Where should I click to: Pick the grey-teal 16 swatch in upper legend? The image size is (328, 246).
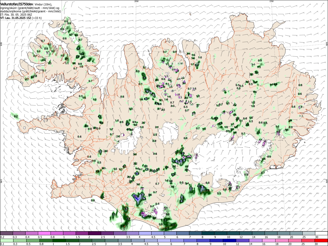pos(271,233)
